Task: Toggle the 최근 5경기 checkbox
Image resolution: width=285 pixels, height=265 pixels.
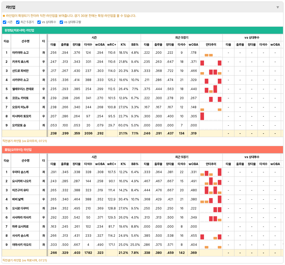Action: pyautogui.click(x=18, y=22)
